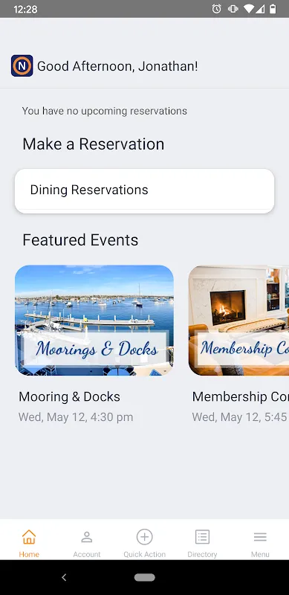The height and width of the screenshot is (595, 289).
Task: Tap the Good Afternoon, Jonathan greeting
Action: (117, 66)
